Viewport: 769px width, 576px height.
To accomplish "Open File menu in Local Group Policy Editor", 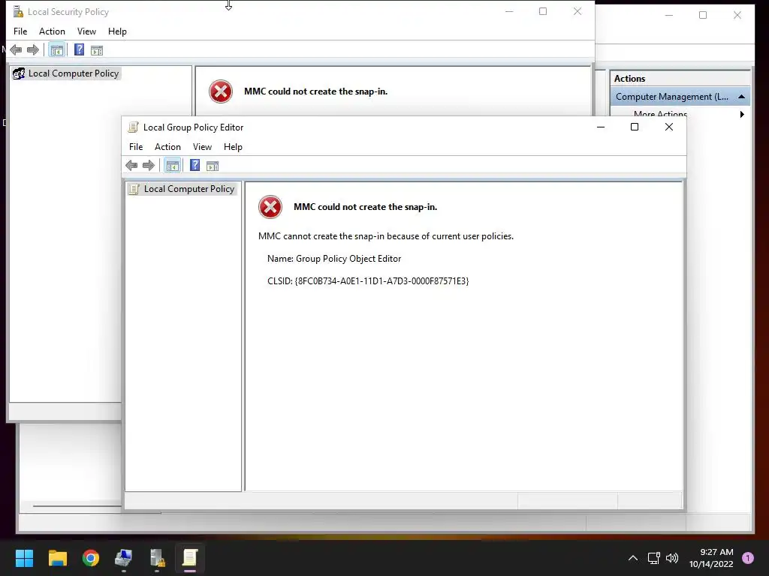I will (x=136, y=147).
